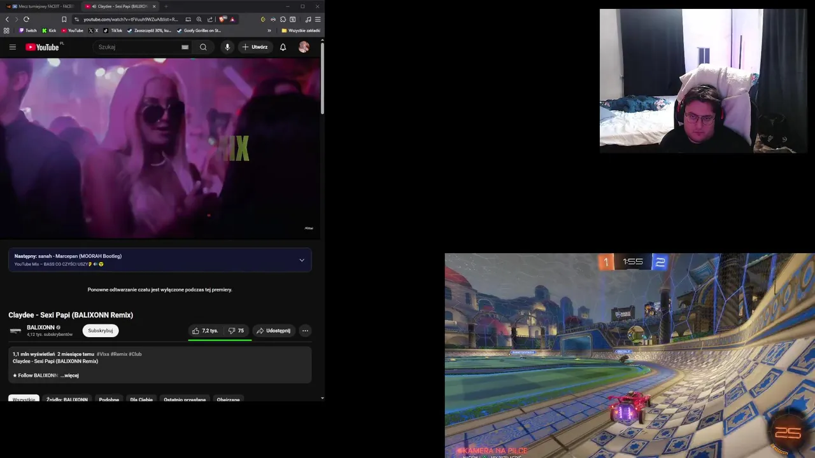815x458 pixels.
Task: Open the BALIXONN channel name
Action: click(41, 328)
